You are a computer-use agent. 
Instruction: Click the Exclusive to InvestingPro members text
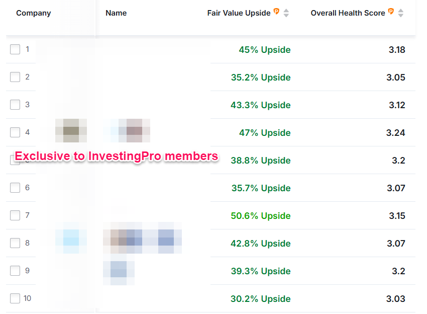pos(117,156)
